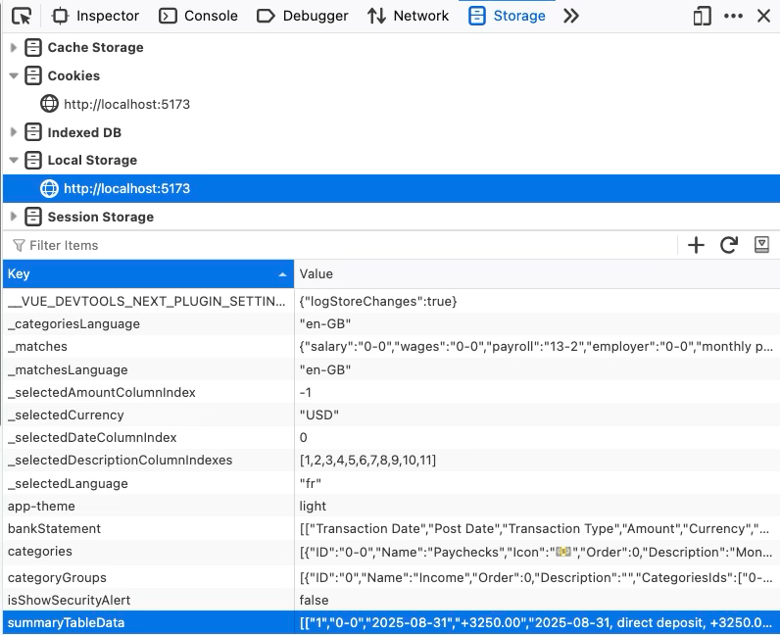780x635 pixels.
Task: Switch to the Console tab
Action: click(199, 16)
